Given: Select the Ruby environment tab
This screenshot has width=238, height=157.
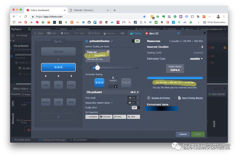Looking at the screenshot, I should tap(65, 33).
